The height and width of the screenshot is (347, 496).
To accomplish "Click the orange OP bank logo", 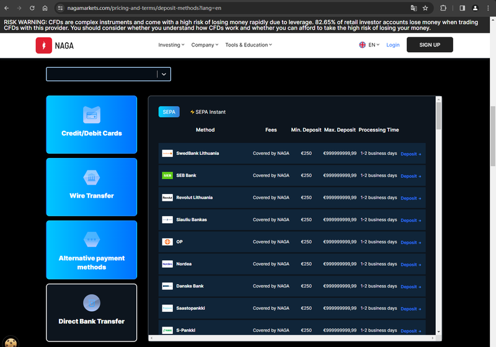I will click(167, 242).
